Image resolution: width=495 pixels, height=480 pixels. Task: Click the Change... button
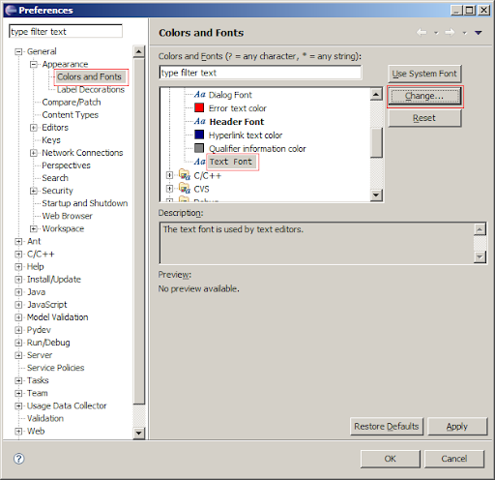(x=424, y=96)
